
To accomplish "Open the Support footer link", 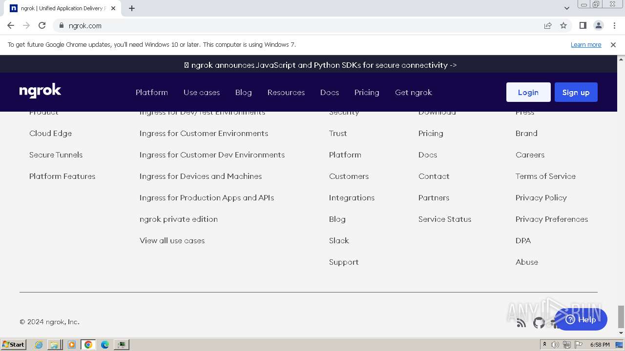I will pos(344,262).
